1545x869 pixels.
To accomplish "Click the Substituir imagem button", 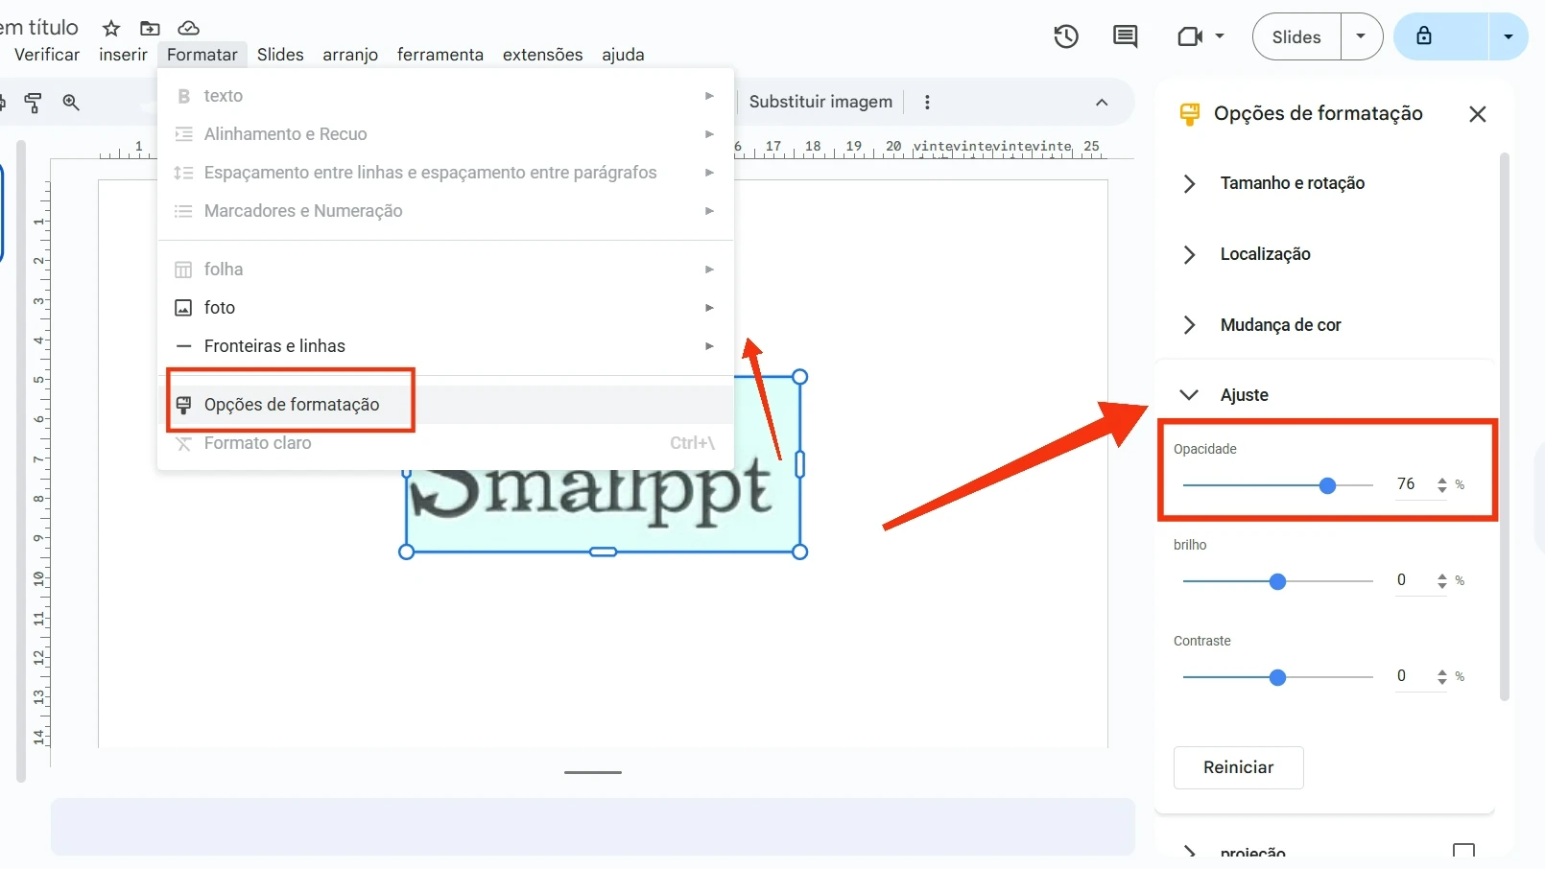I will [x=820, y=102].
